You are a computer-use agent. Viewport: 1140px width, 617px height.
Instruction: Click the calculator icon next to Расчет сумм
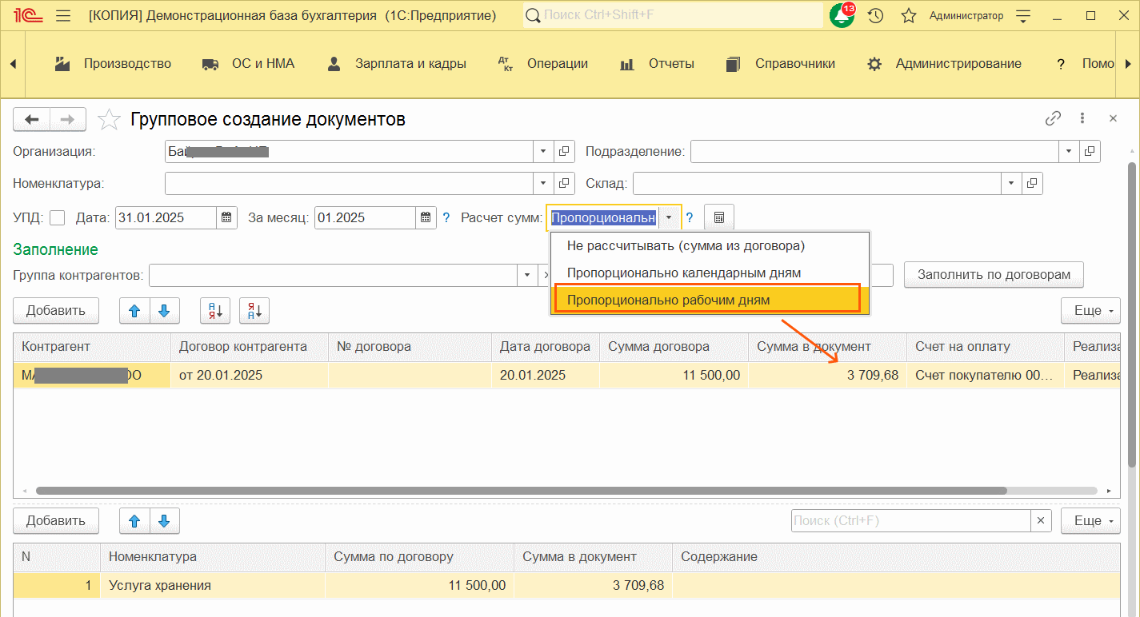point(718,217)
